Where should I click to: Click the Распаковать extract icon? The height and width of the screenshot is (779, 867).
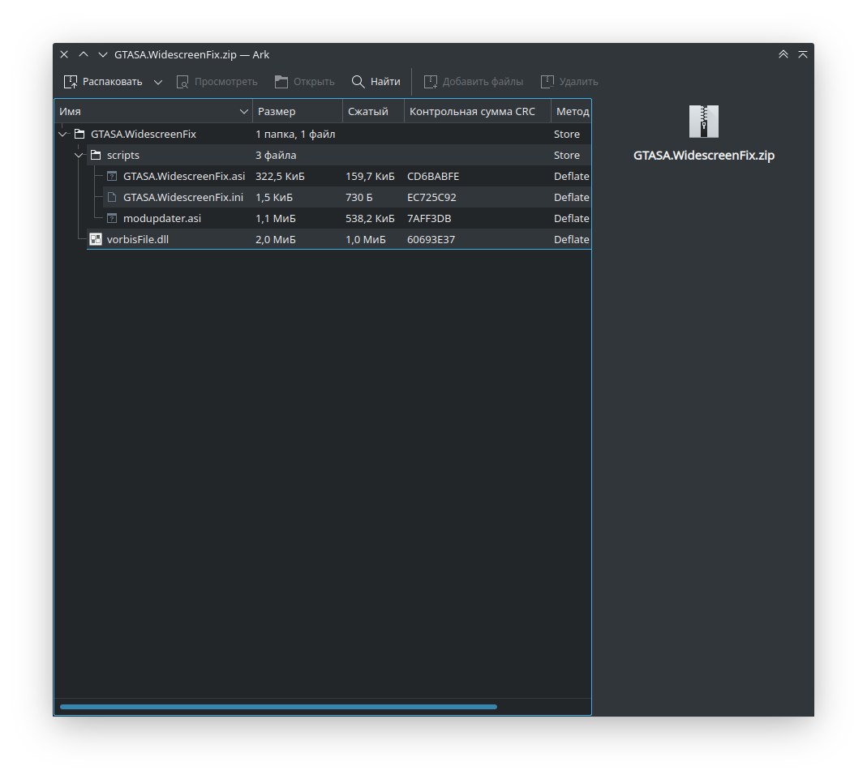tap(71, 82)
